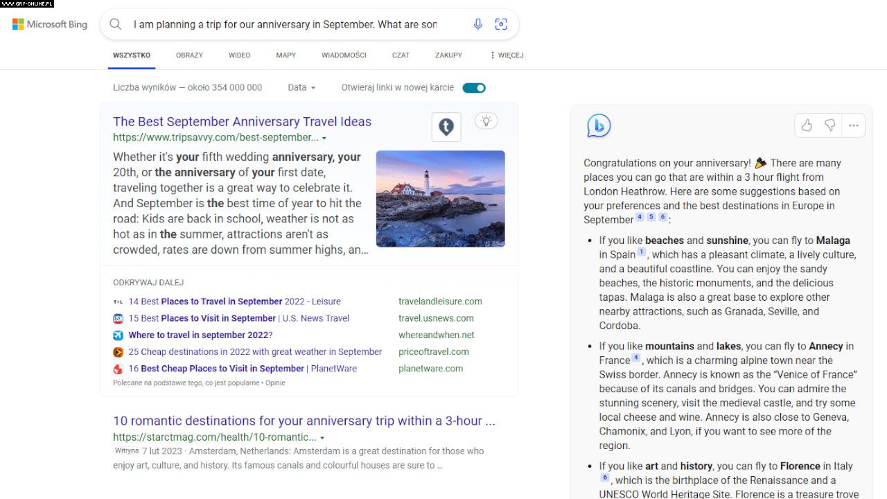
Task: Switch to the Wideo tab
Action: click(x=240, y=55)
